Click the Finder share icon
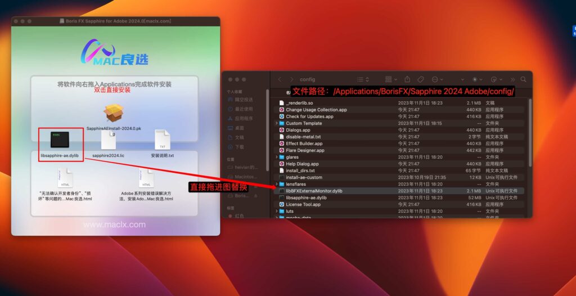576x296 pixels. (x=407, y=79)
